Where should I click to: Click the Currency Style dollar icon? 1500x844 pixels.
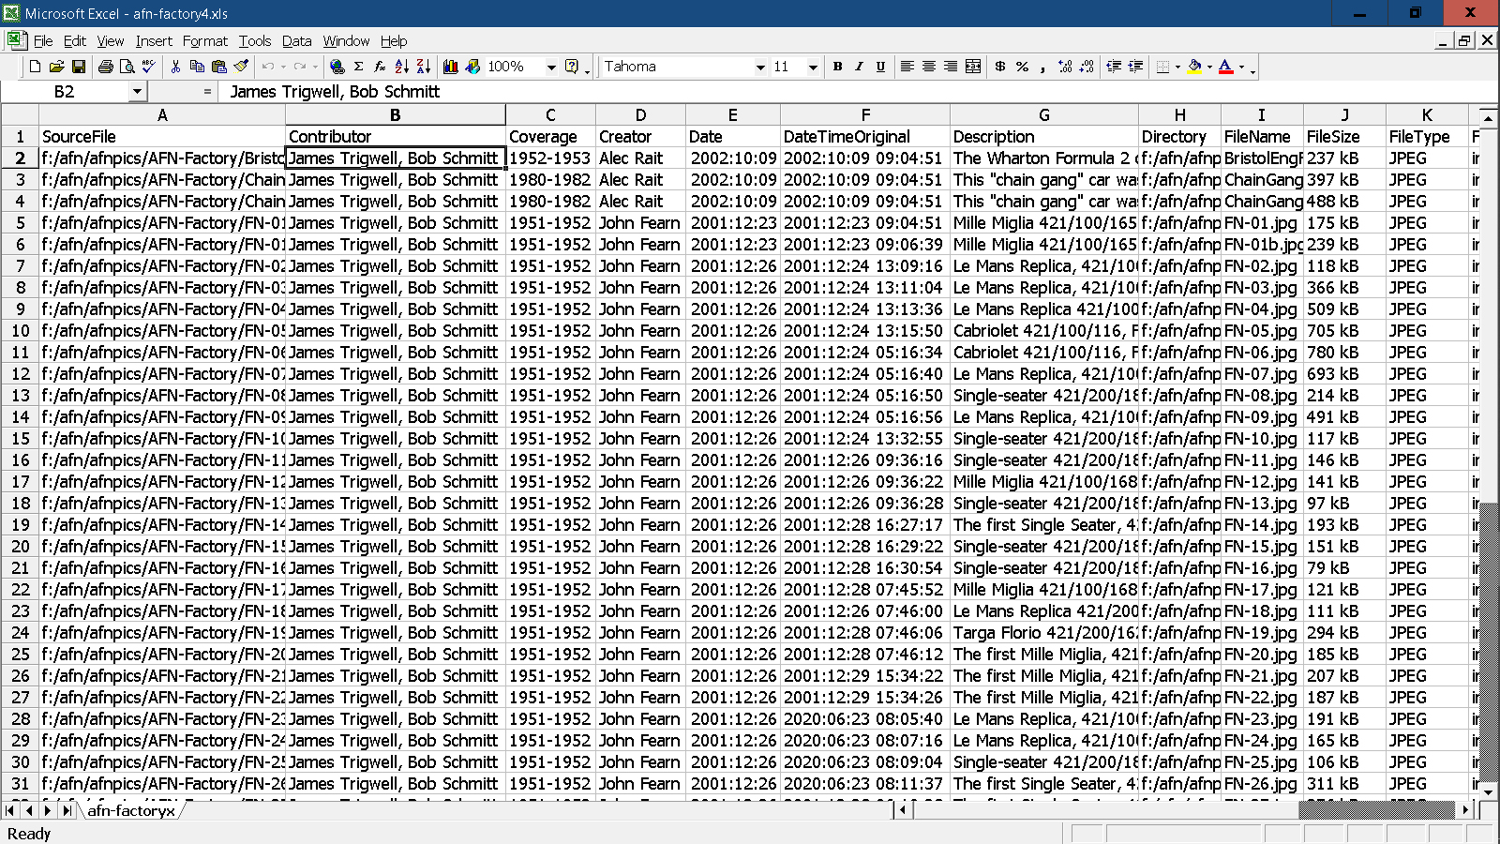click(1000, 67)
